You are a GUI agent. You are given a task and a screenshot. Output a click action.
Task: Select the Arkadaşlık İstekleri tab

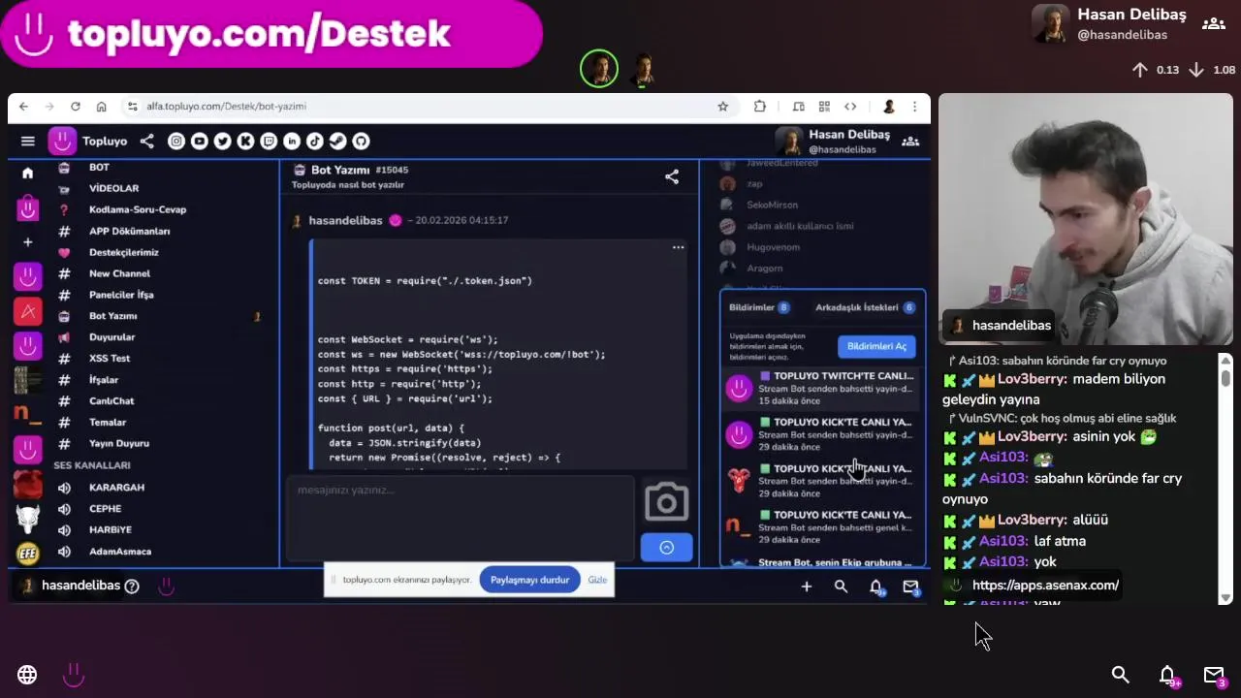click(865, 307)
